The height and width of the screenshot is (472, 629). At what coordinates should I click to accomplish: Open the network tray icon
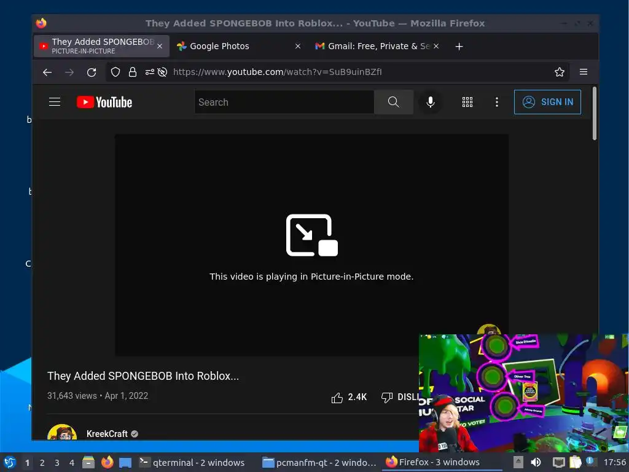click(558, 462)
